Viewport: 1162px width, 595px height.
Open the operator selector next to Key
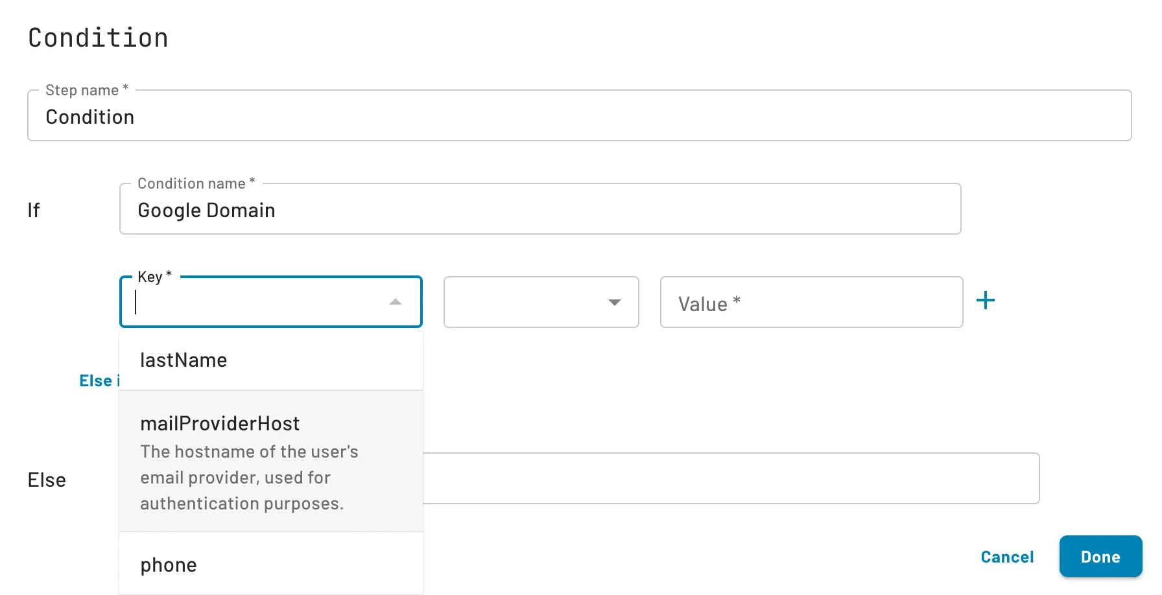[x=541, y=303]
